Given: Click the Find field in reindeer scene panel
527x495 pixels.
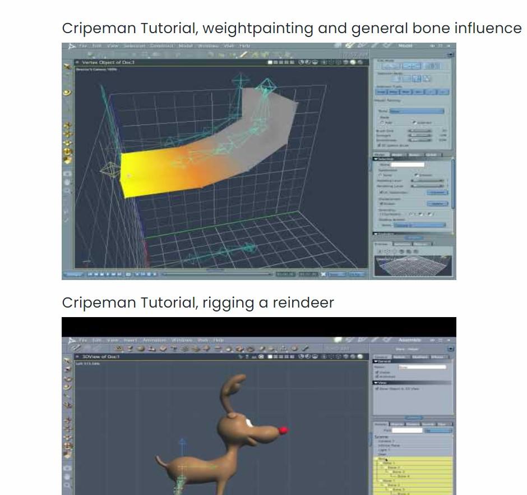Looking at the screenshot, I should [x=407, y=430].
